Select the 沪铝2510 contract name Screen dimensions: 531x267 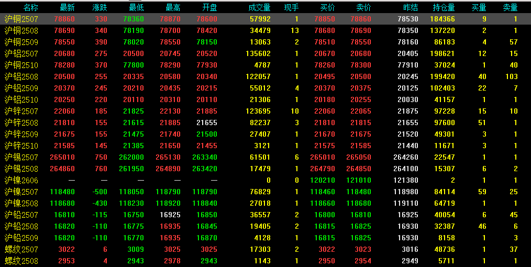coord(21,100)
